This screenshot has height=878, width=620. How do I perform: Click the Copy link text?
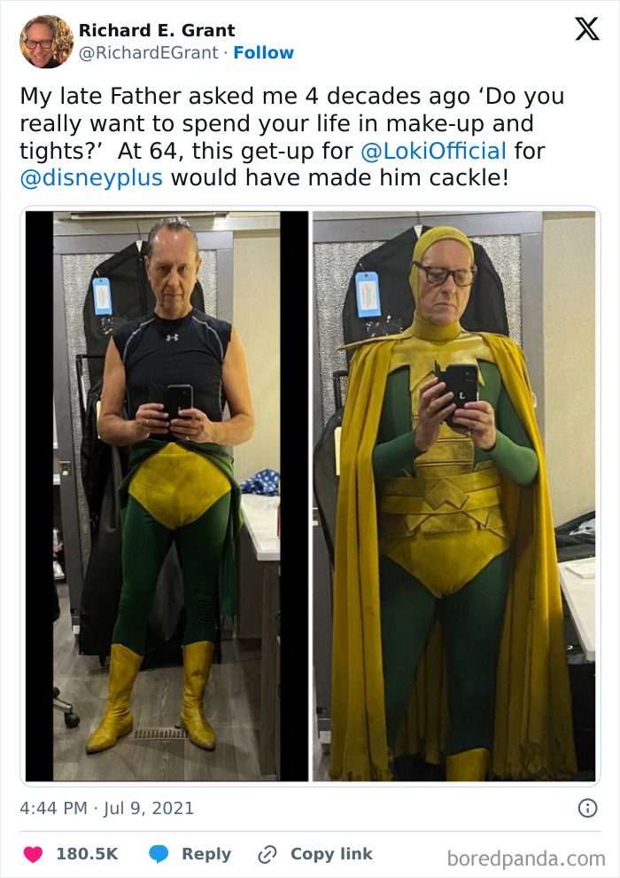click(331, 854)
